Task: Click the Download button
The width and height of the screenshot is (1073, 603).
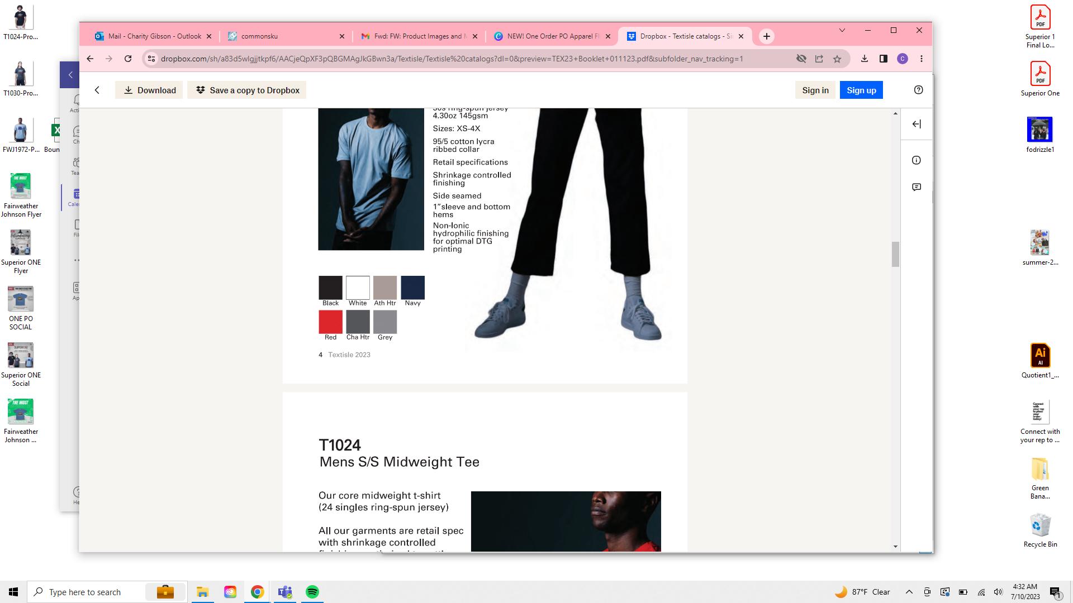Action: tap(149, 90)
